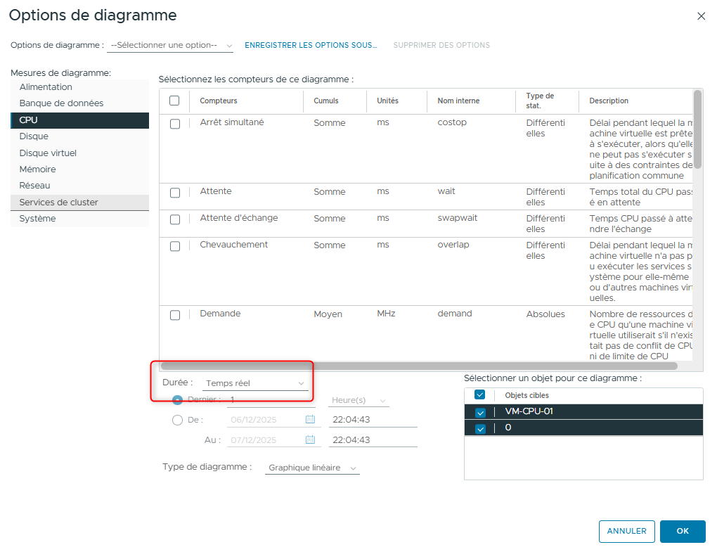Enable the Demande counter checkbox
Image resolution: width=717 pixels, height=559 pixels.
pos(175,315)
